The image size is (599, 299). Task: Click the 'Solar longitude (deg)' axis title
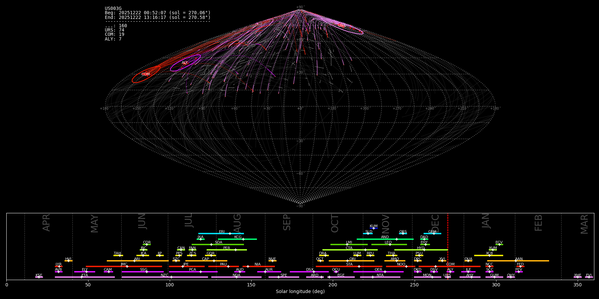(300, 291)
